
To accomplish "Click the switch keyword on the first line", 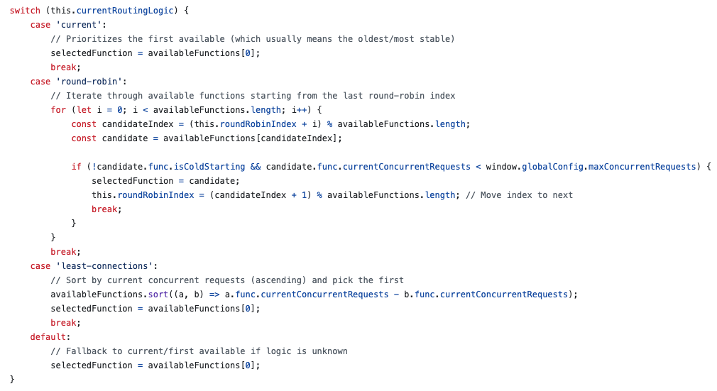I will [25, 11].
